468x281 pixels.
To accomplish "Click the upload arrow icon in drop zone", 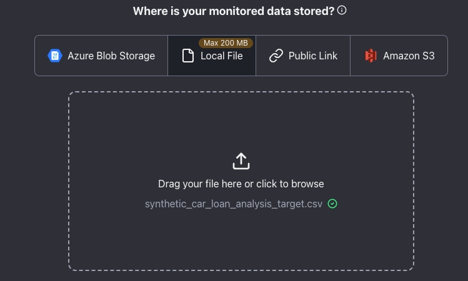I will pyautogui.click(x=241, y=161).
